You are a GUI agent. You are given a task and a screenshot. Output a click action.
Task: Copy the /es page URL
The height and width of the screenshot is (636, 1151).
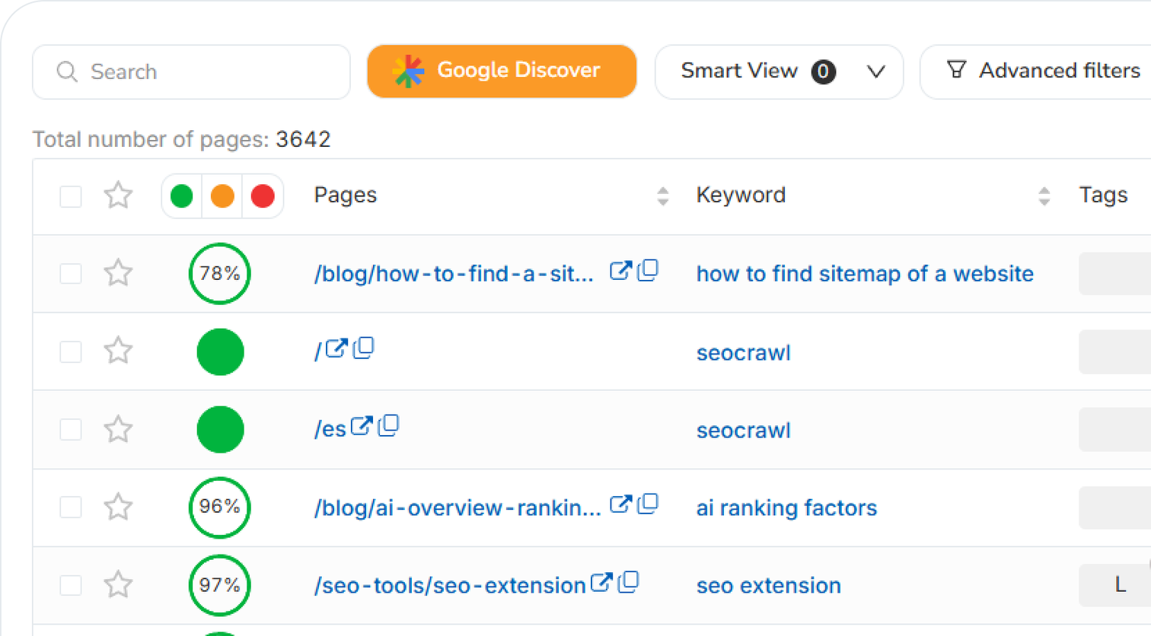pos(388,425)
